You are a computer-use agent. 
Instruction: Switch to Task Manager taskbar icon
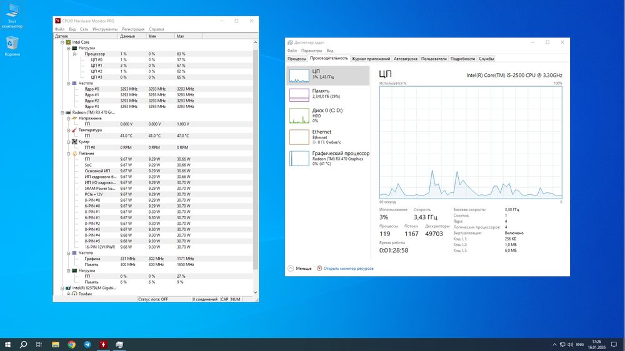point(119,345)
